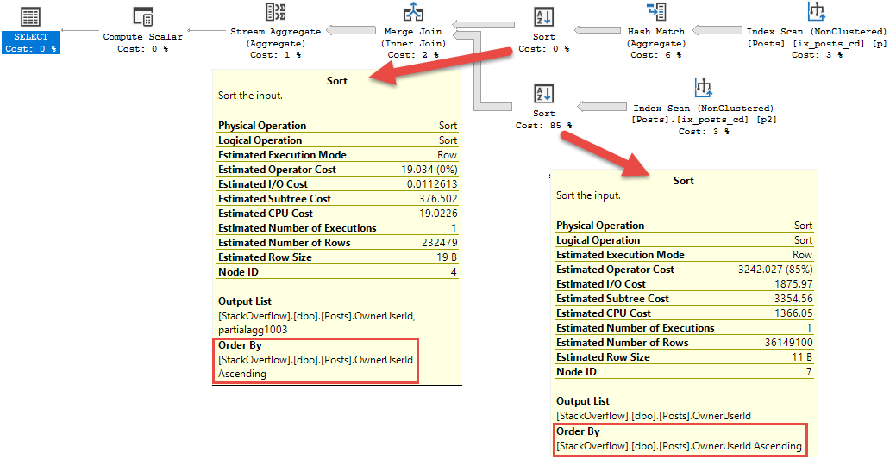Select the Index Scan icon for [p]
Image resolution: width=896 pixels, height=465 pixels.
pyautogui.click(x=816, y=12)
